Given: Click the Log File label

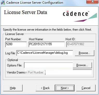Looking at the screenshot, I should coord(10,53).
